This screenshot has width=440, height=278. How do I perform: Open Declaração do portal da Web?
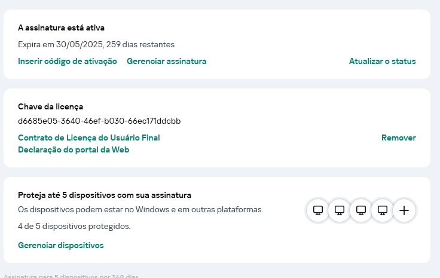coord(74,149)
